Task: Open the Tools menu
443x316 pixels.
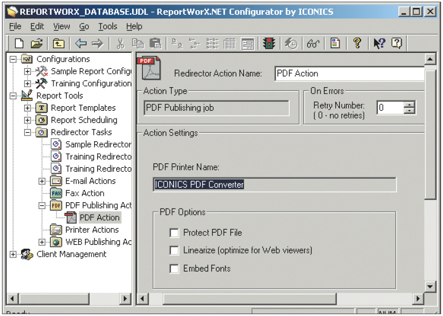Action: coord(108,27)
